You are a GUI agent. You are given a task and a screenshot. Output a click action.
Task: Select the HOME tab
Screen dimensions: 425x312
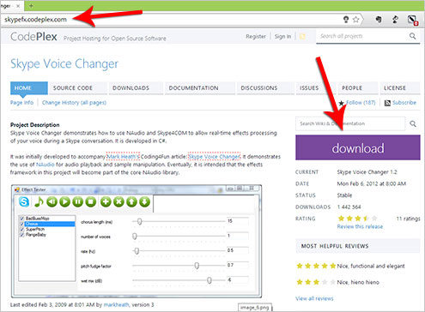(x=29, y=87)
